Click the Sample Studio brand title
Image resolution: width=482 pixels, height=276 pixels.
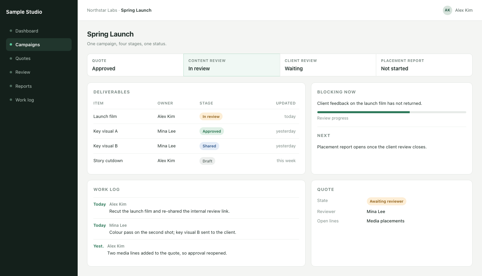pyautogui.click(x=24, y=12)
